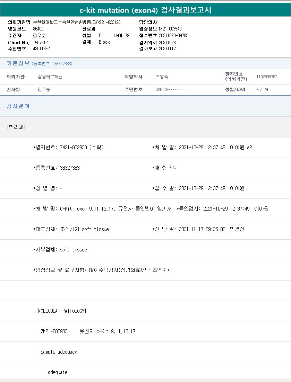Select the 처방의사 name 조영숙
291x382 pixels.
pyautogui.click(x=162, y=77)
